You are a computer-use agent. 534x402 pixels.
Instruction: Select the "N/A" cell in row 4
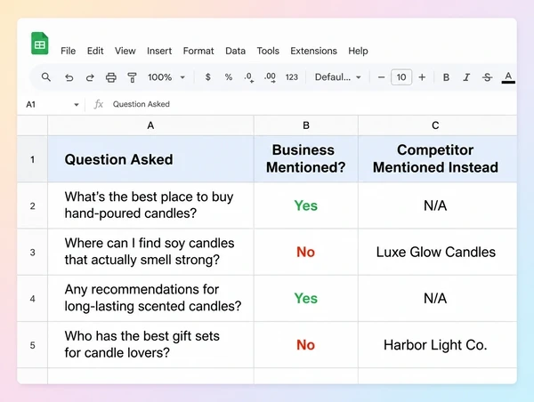437,299
